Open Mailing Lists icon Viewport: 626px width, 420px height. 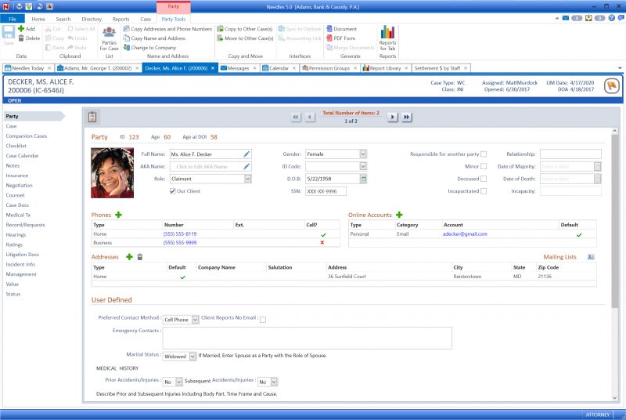(x=591, y=257)
